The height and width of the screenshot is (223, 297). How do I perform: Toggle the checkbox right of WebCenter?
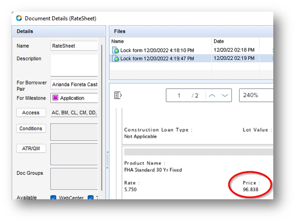91,198
